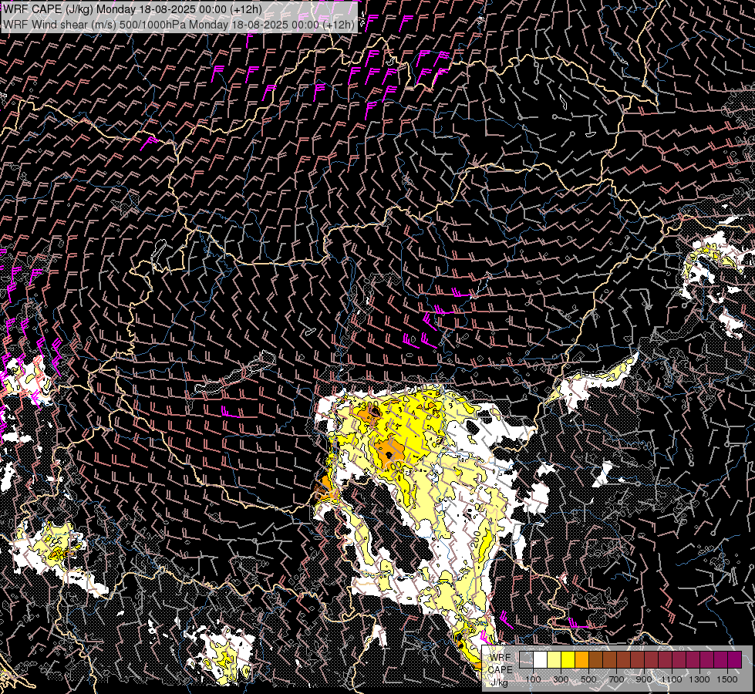Select the first brown swatch after 500
755x694 pixels.
click(595, 659)
